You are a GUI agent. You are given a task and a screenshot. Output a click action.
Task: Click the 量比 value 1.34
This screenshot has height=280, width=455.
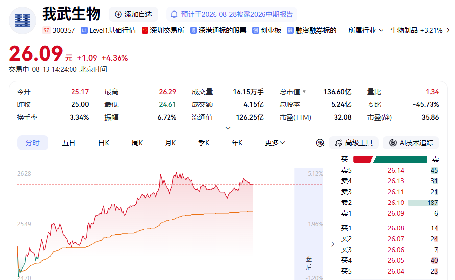[432, 92]
